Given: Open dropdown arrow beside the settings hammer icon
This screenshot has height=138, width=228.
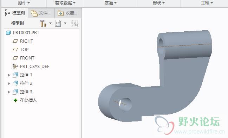Looking at the screenshot, I should coord(50,23).
